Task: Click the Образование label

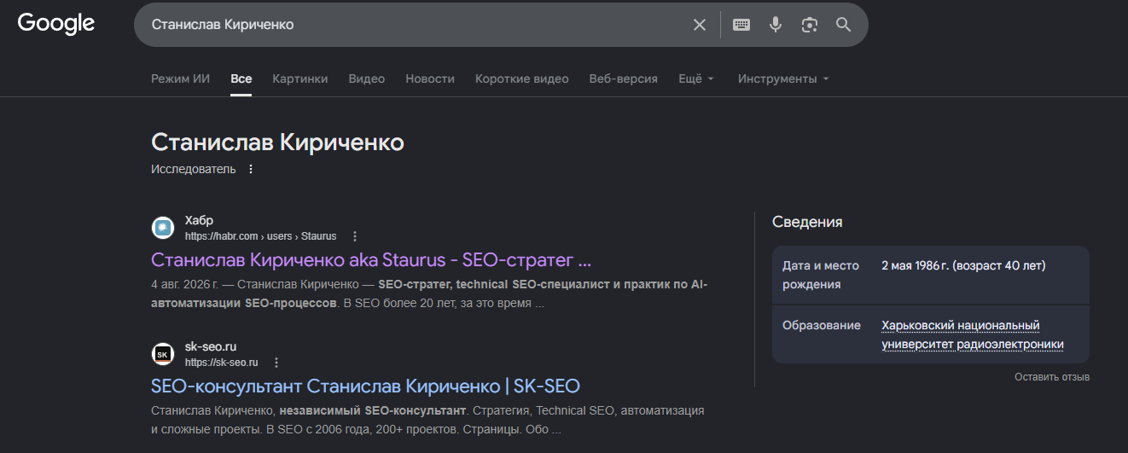Action: point(822,326)
